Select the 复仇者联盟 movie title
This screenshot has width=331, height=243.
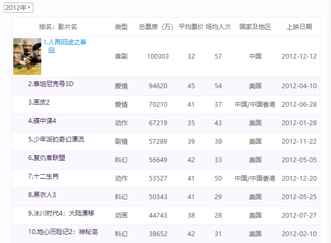(x=47, y=157)
